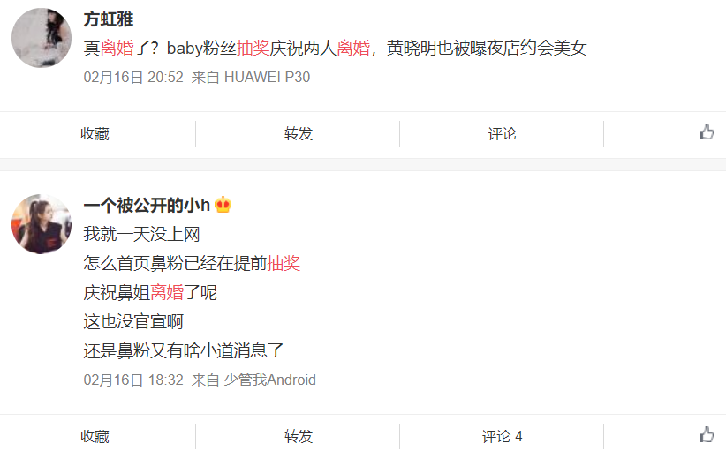
Task: Favorite the second post with 收藏
Action: [95, 436]
